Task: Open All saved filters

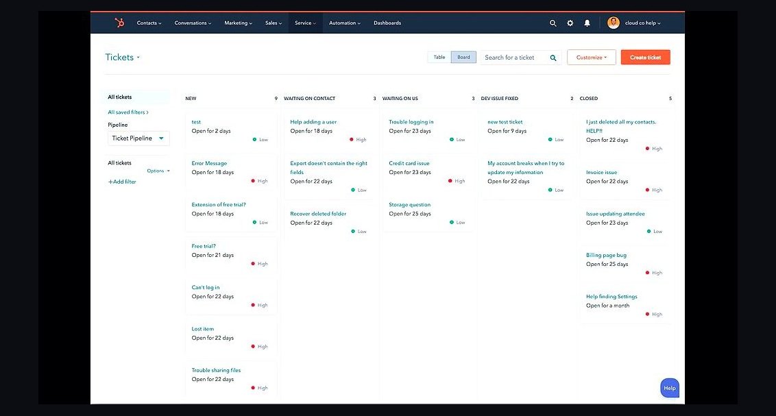Action: [128, 112]
